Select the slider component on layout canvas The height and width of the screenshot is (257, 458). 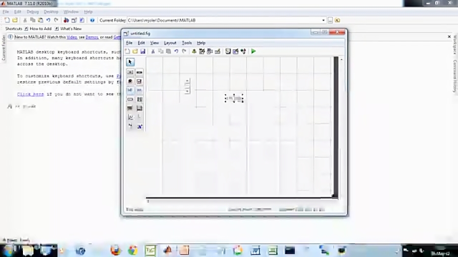187,86
